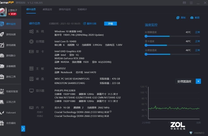Click the 显卡温度 slider handle
208x136 pixels.
tap(146, 45)
